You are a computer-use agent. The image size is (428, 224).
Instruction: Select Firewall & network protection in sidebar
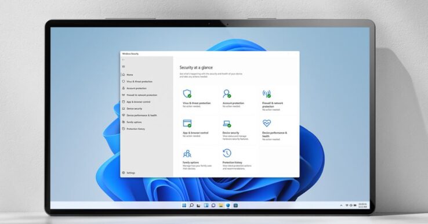[140, 95]
